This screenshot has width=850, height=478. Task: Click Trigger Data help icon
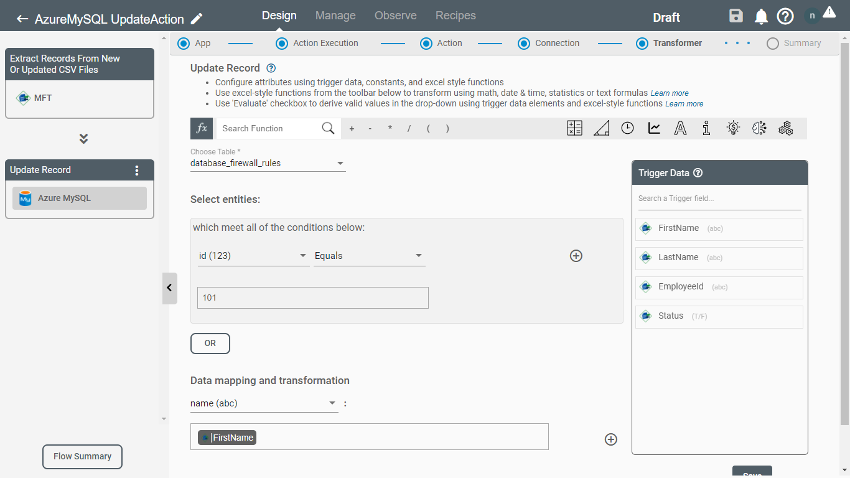click(698, 173)
